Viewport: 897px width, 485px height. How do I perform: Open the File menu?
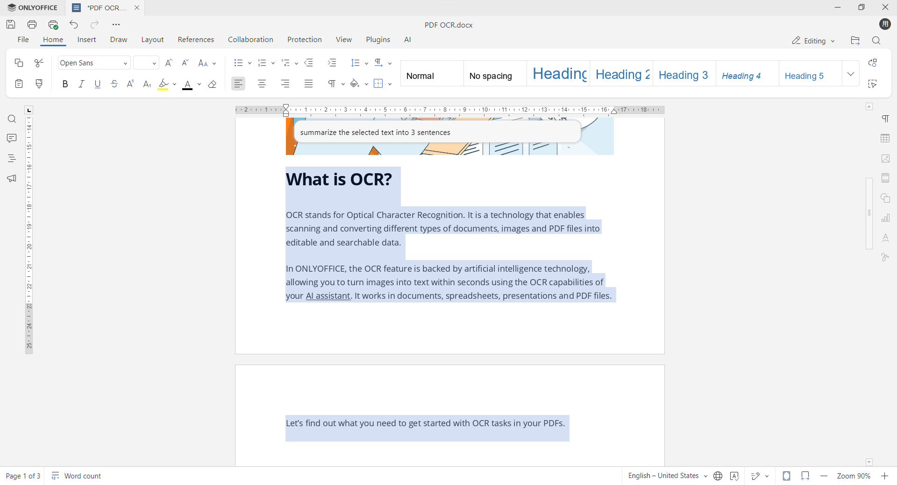[23, 40]
